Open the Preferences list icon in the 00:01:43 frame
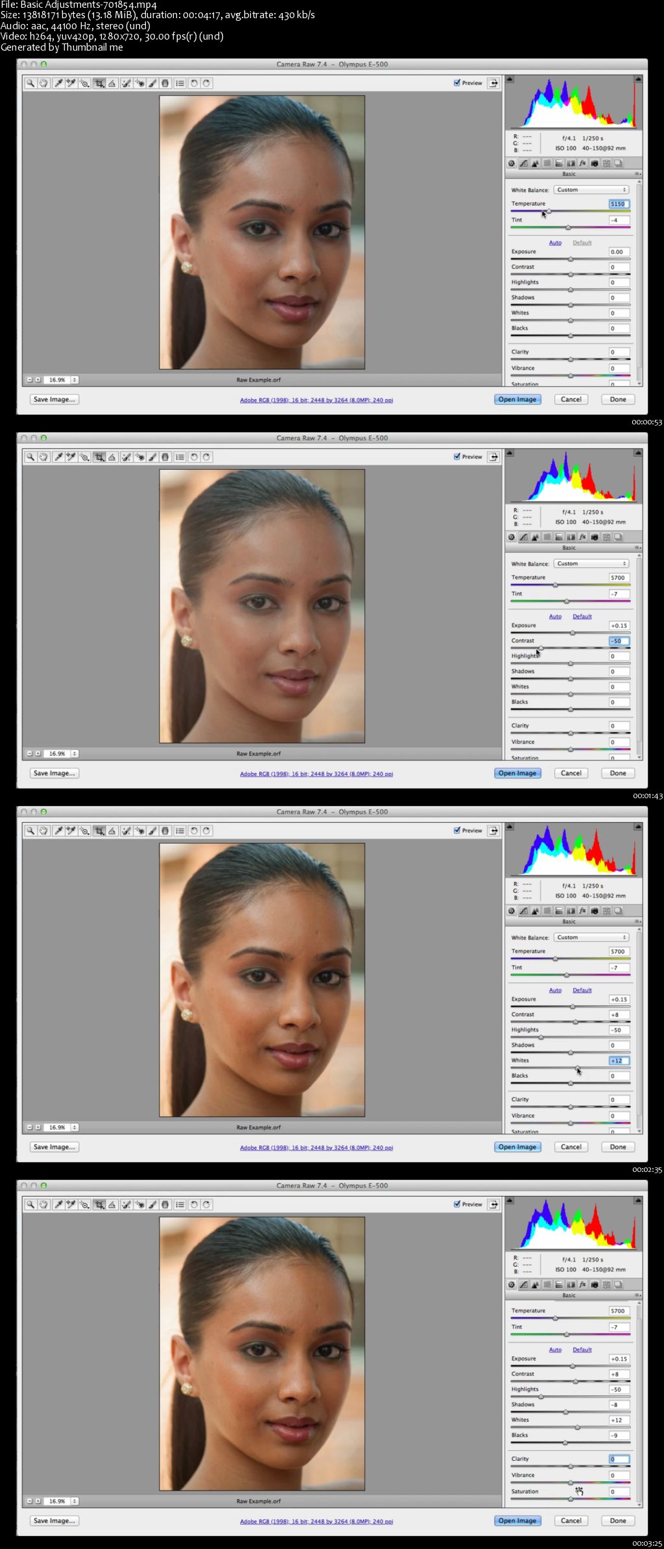 point(180,457)
